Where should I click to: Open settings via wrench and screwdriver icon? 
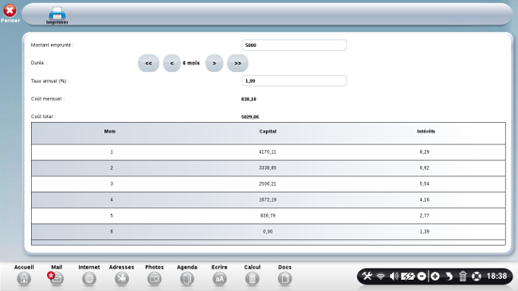click(367, 276)
